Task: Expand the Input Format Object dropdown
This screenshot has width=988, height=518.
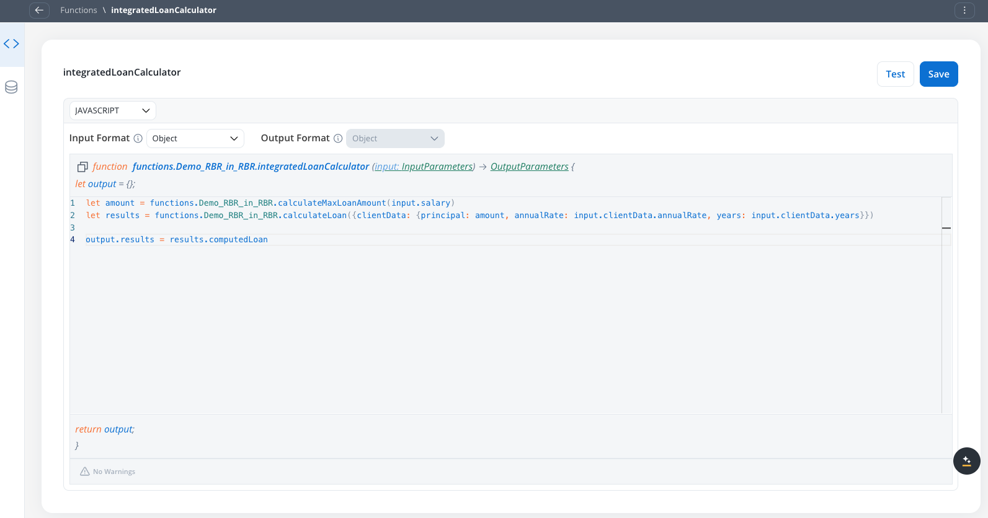Action: [195, 138]
